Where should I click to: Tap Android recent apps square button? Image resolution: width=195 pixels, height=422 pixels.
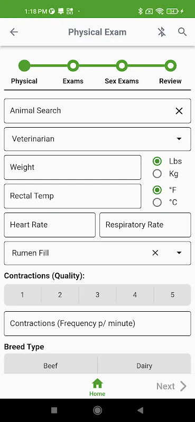[54, 410]
